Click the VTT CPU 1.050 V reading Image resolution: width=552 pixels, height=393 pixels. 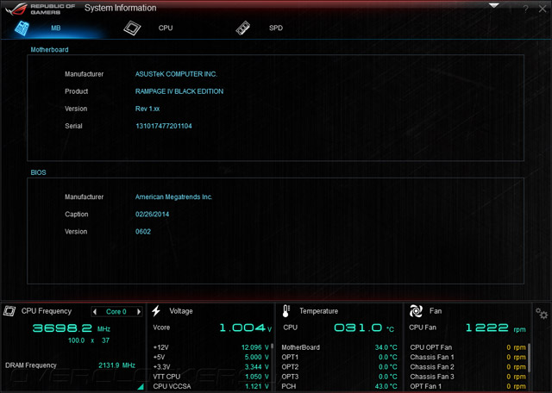[x=256, y=377]
